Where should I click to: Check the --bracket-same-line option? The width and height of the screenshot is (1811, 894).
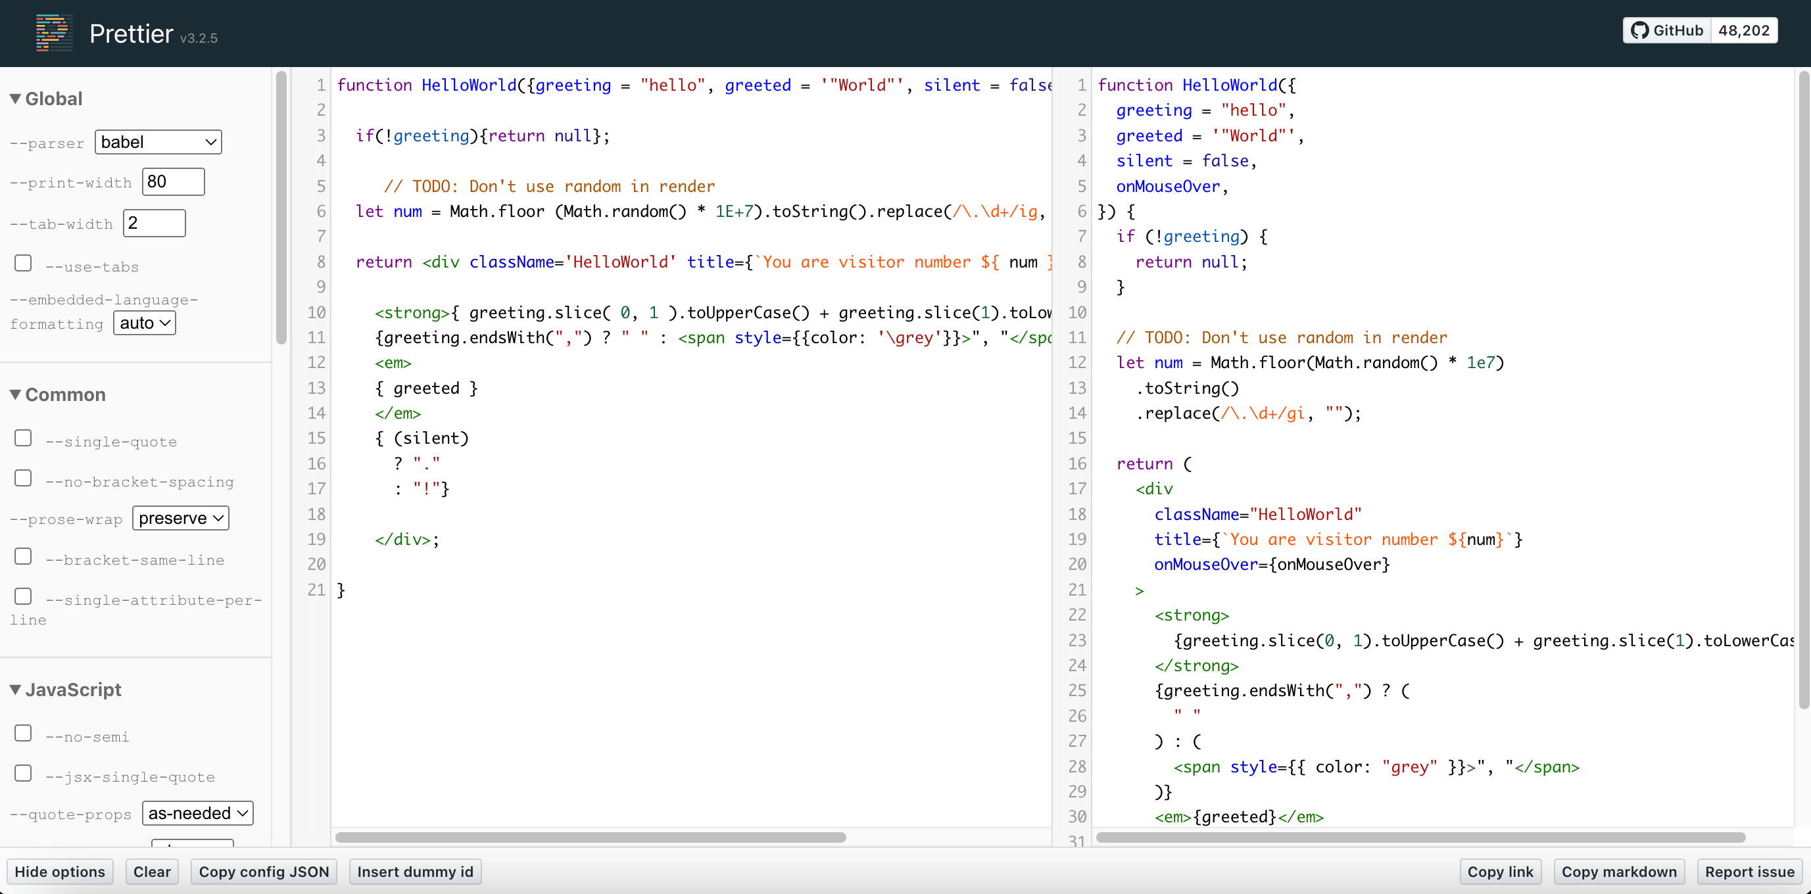[x=23, y=557]
